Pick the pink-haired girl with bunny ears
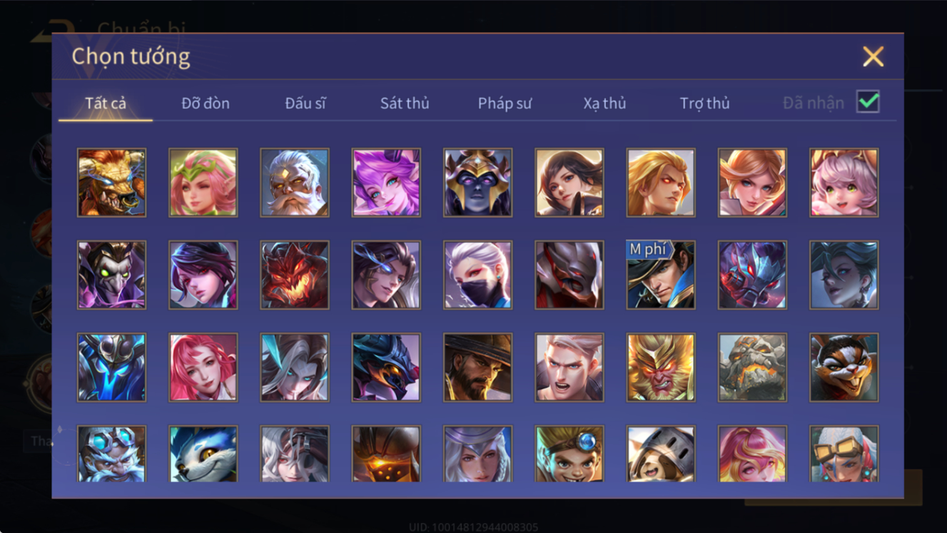 844,183
